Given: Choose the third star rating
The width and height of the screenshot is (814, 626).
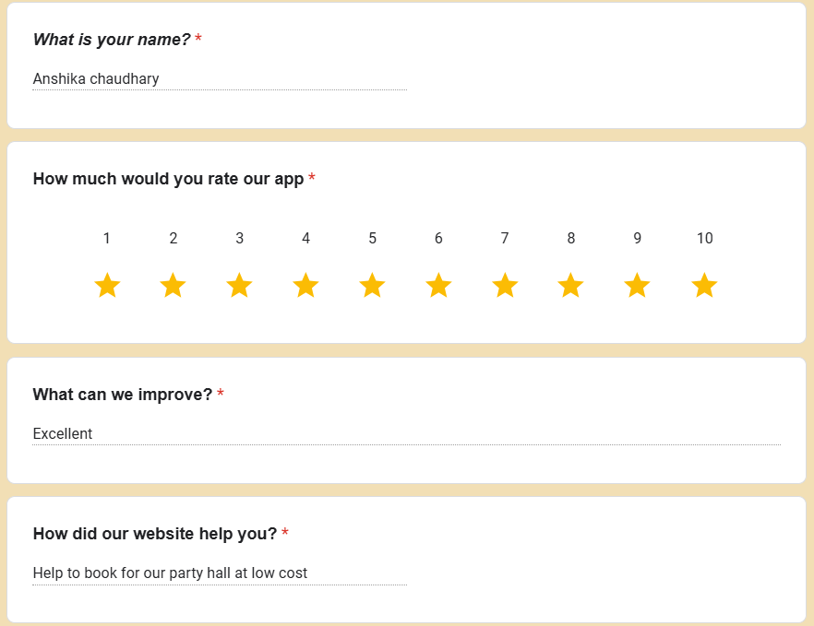Looking at the screenshot, I should pos(240,286).
